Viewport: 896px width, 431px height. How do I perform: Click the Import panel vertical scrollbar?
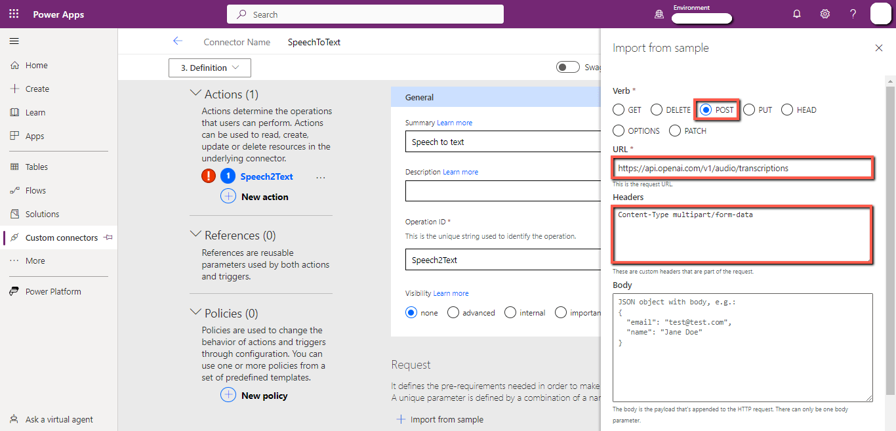point(890,239)
